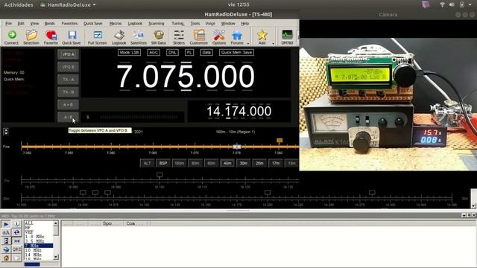
Task: Toggle the ALT band button
Action: pos(148,163)
